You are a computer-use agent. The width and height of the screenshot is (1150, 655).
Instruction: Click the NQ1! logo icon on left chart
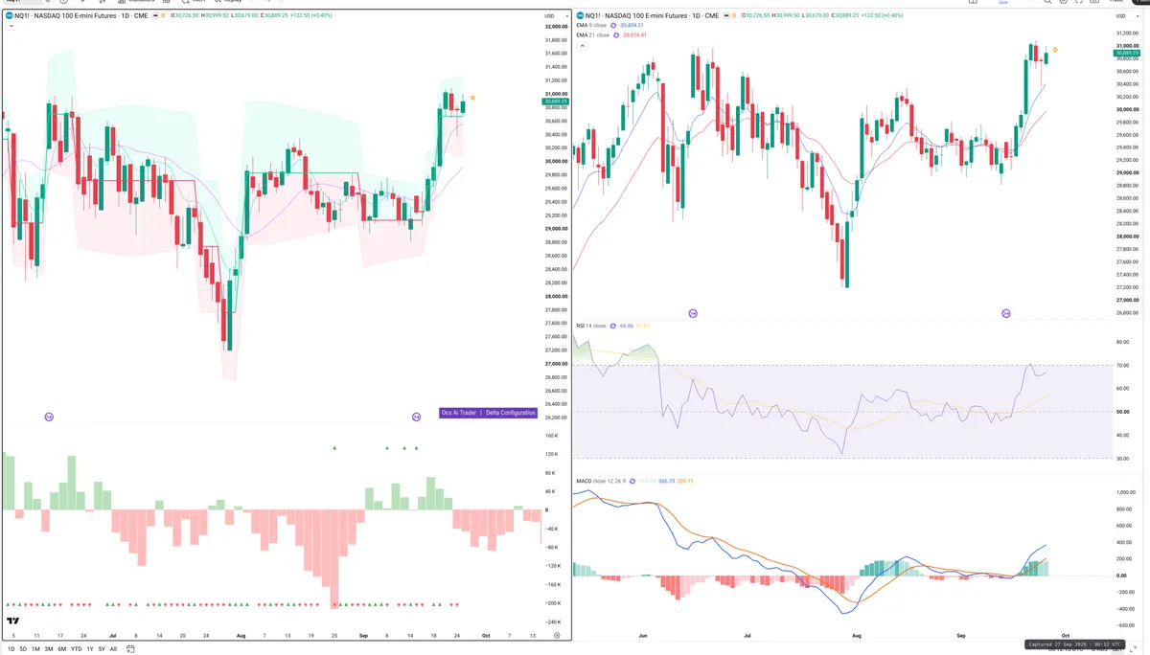[x=9, y=16]
